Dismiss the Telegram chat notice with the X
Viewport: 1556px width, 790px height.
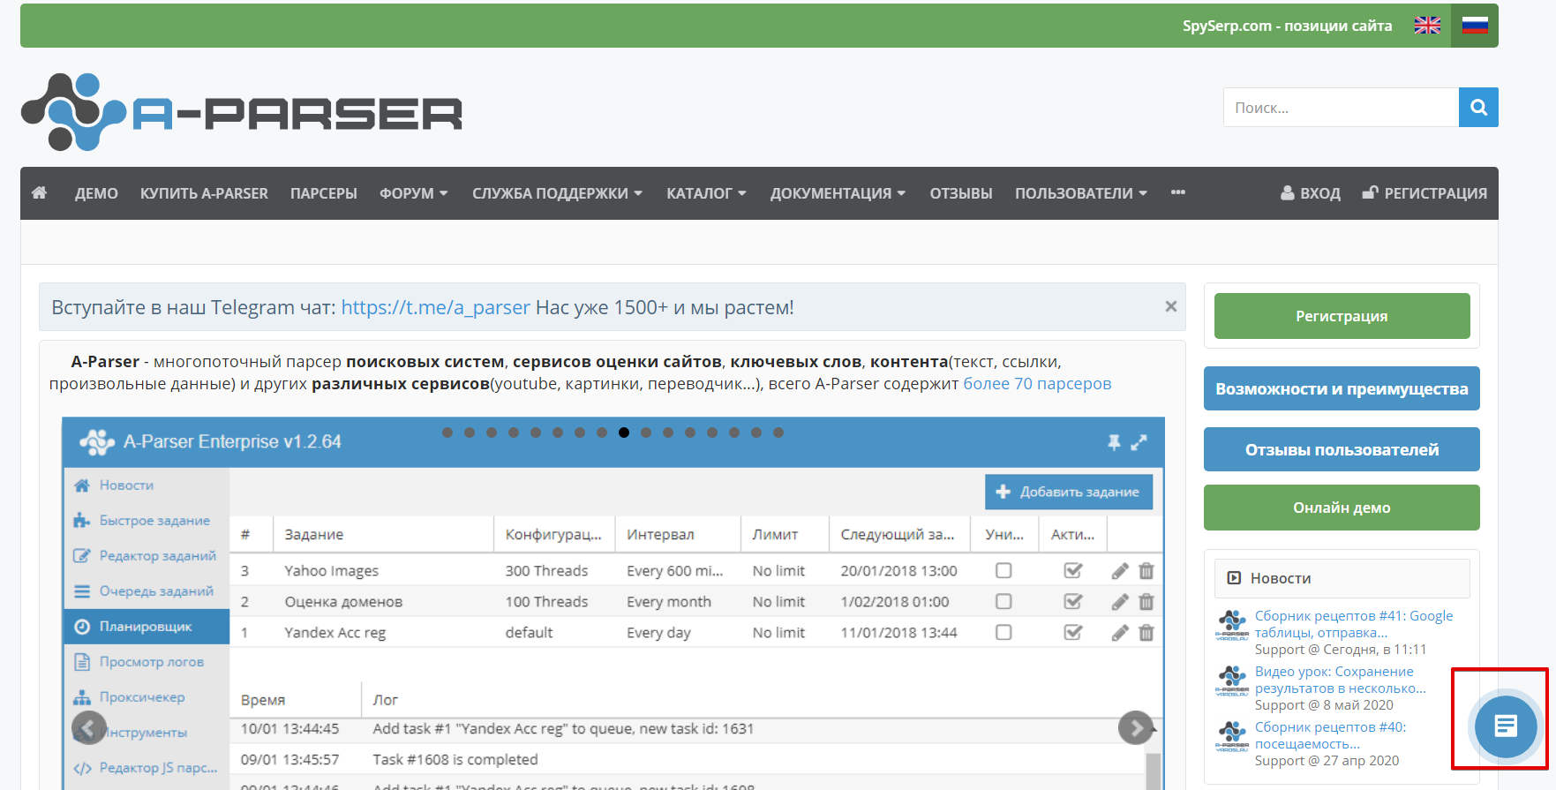pos(1171,306)
